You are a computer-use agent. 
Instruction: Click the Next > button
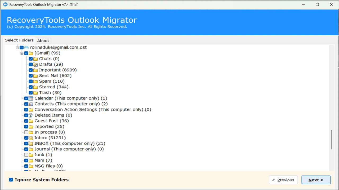(x=316, y=180)
